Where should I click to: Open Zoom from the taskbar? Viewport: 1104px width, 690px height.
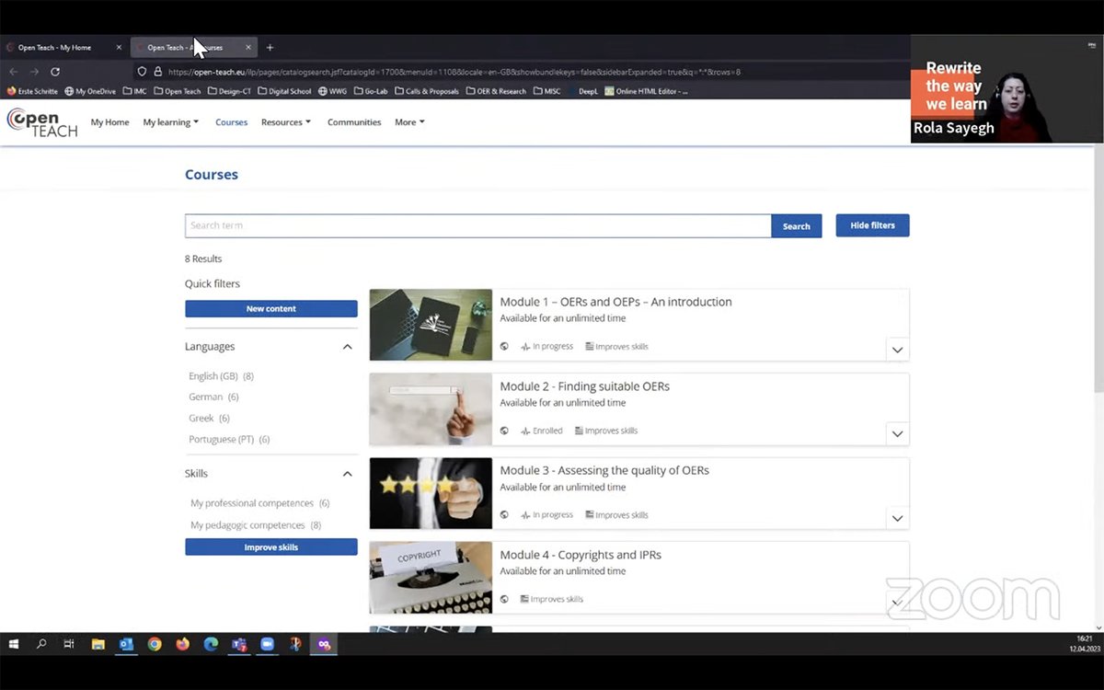click(268, 644)
